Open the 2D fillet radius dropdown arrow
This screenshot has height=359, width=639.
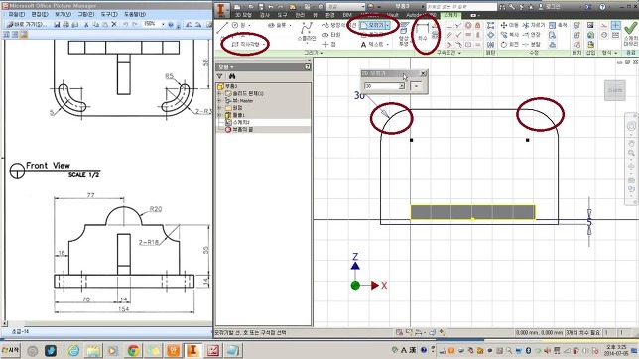402,86
